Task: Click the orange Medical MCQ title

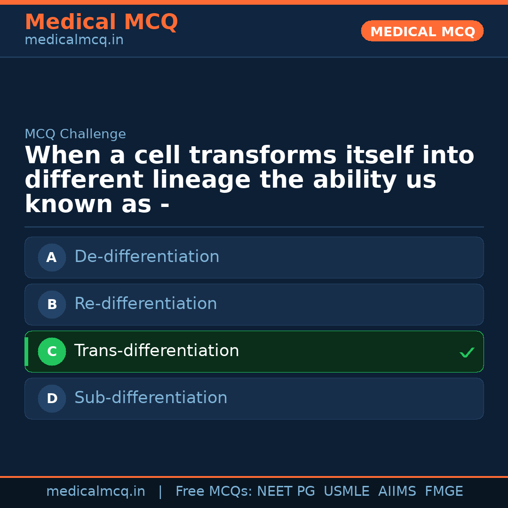Action: (101, 22)
